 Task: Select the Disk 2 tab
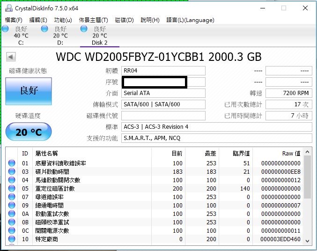point(99,36)
